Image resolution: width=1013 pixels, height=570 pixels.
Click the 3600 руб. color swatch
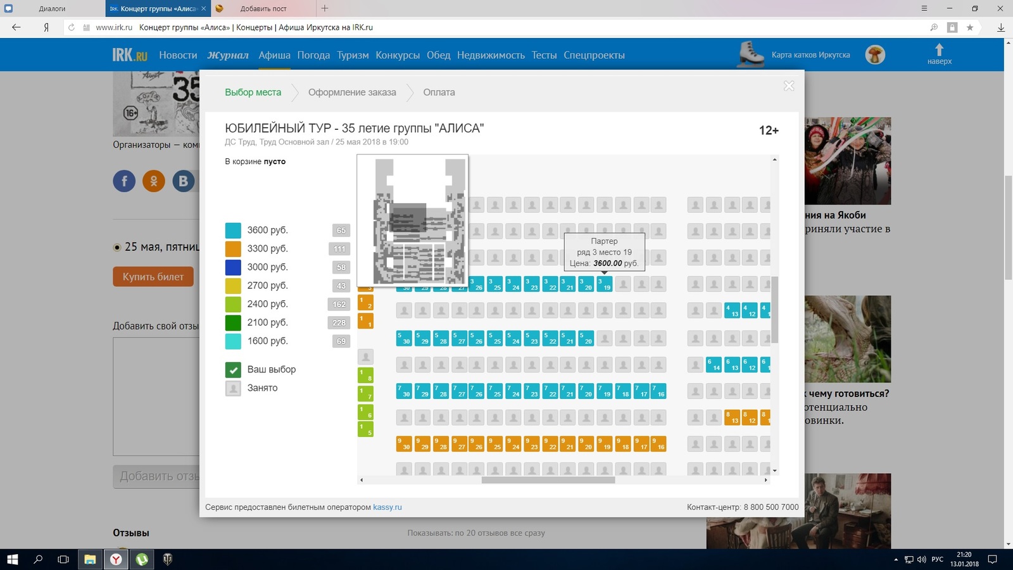[233, 231]
